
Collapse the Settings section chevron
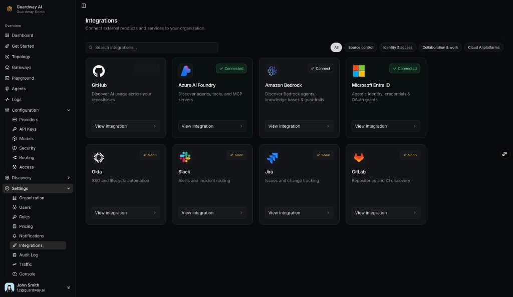tap(68, 188)
